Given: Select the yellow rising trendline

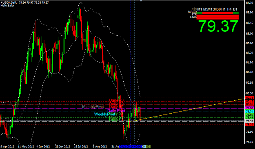Looking at the screenshot, I should pos(188,110).
